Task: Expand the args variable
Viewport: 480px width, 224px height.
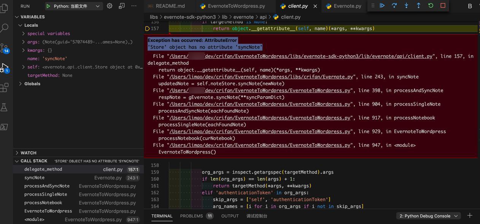Action: (x=24, y=42)
